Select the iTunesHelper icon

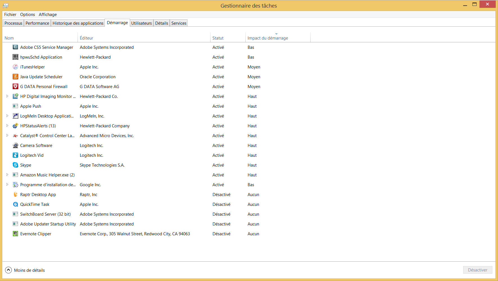tap(15, 67)
